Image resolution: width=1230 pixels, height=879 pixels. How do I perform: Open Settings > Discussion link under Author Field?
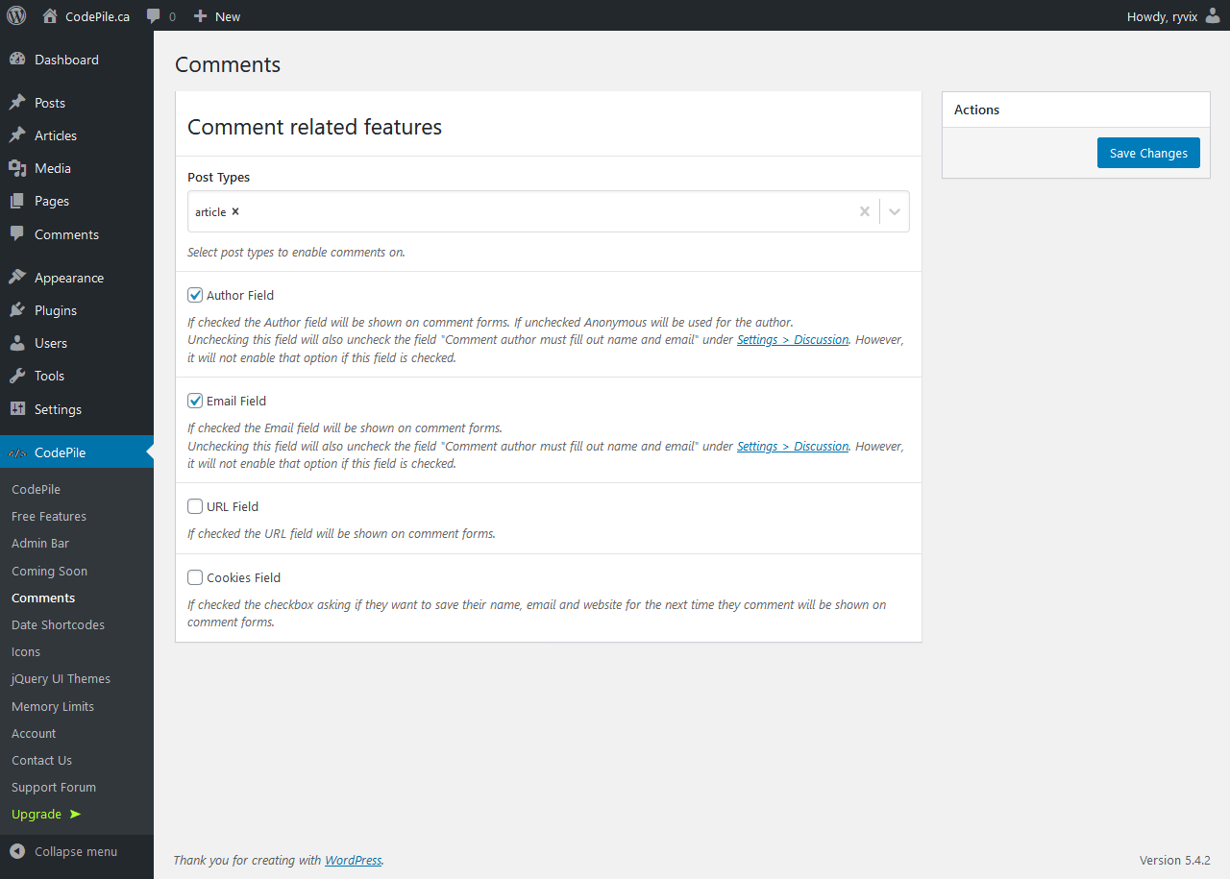click(x=793, y=340)
